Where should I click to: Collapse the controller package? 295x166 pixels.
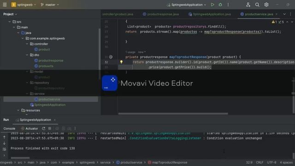tap(27, 44)
